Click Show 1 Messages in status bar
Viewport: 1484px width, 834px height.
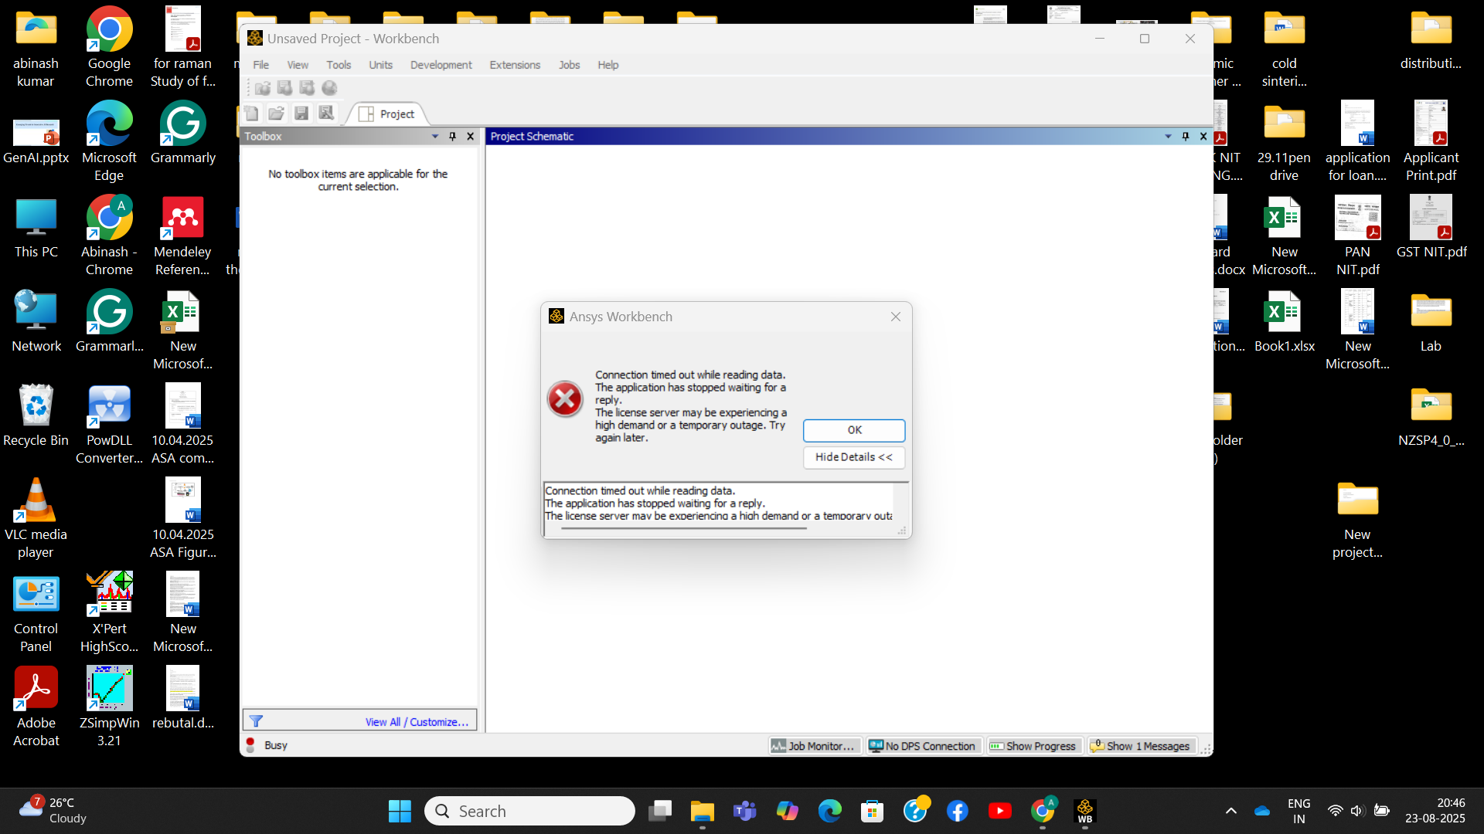tap(1141, 746)
